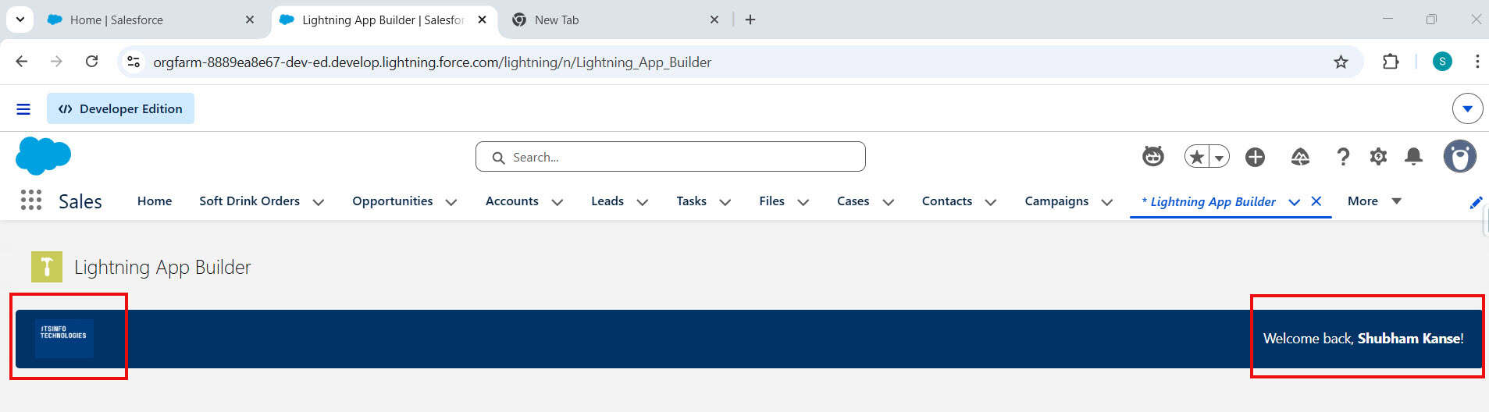
Task: Expand the Cases chevron menu
Action: [x=889, y=202]
